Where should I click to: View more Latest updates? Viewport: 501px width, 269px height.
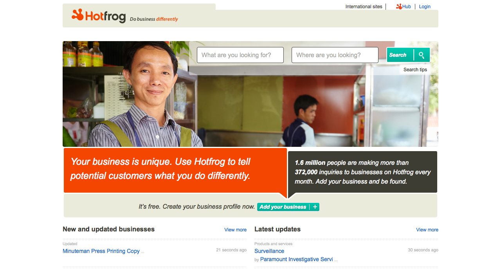(427, 230)
